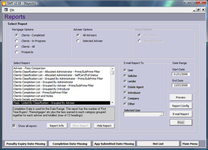Click the E-mail Report button
Viewport: 208px width, 150px height.
coord(181,114)
